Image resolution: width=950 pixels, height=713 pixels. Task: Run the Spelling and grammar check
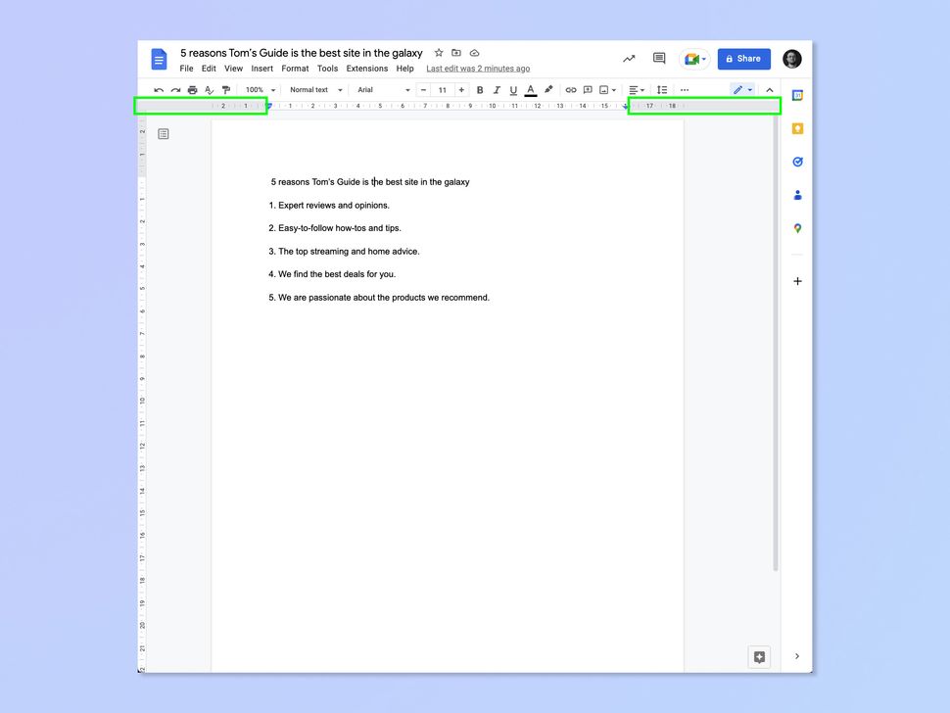209,89
